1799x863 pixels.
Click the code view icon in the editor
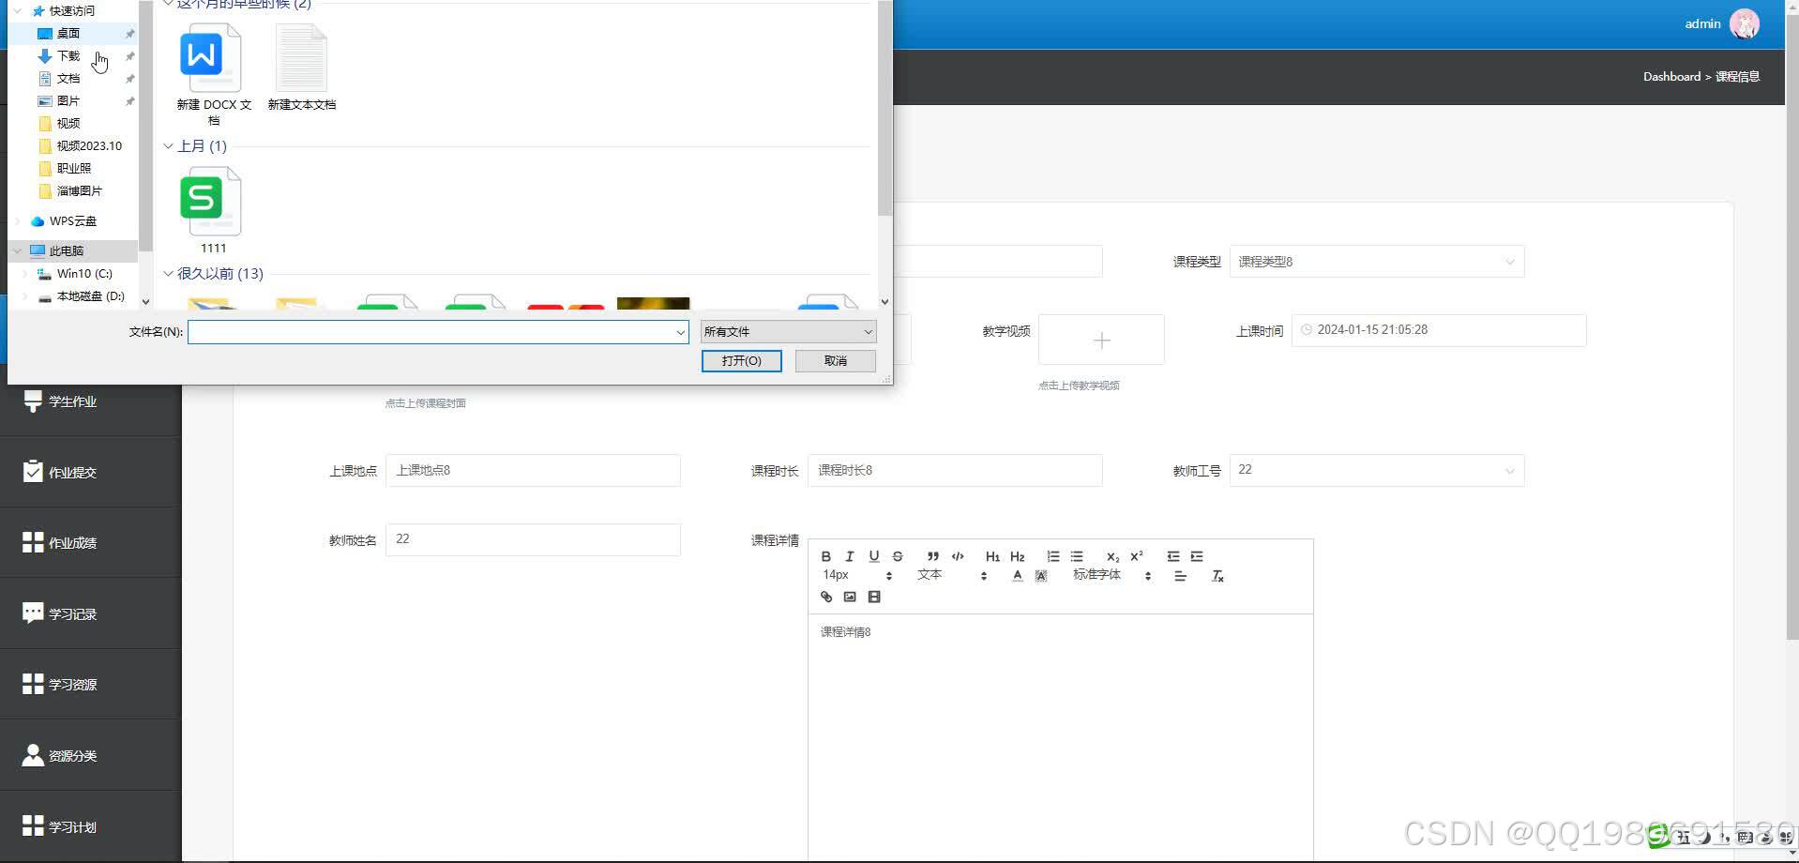coord(958,556)
